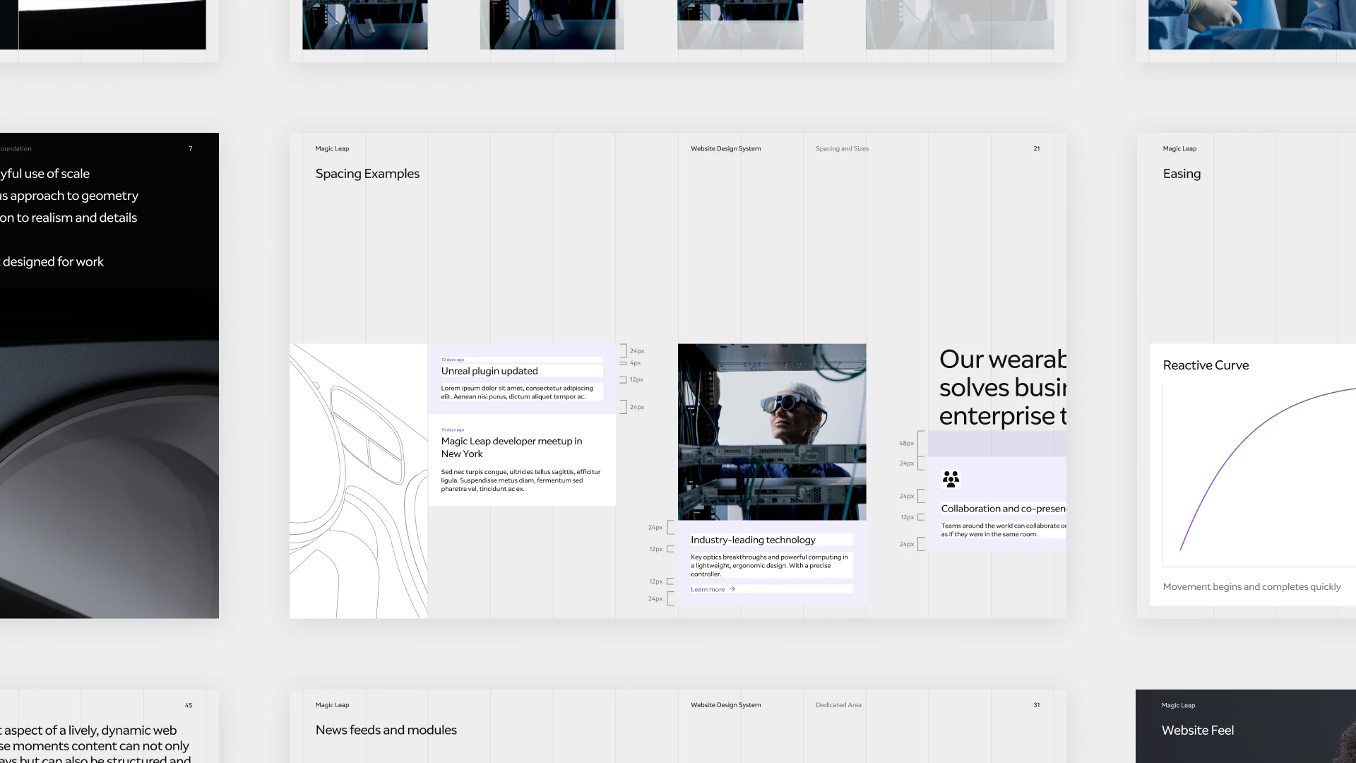Select the headset wireframe line illustration
1356x763 pixels.
click(358, 480)
